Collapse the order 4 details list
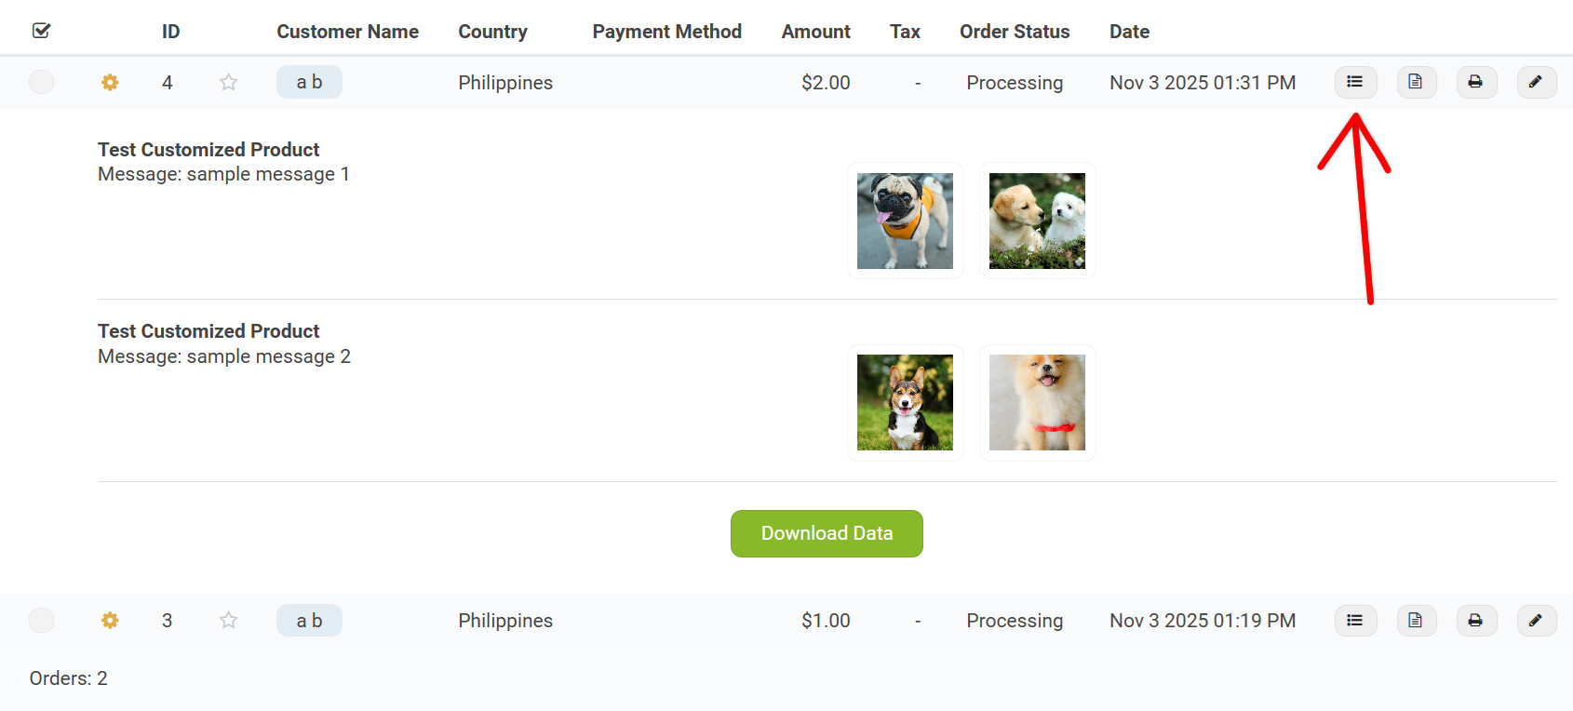Image resolution: width=1573 pixels, height=711 pixels. click(x=1355, y=82)
